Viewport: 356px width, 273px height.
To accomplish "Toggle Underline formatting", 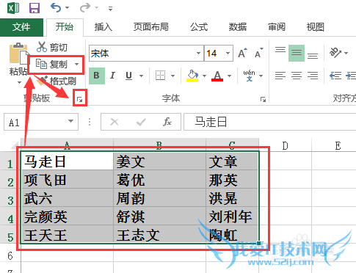I will click(128, 76).
